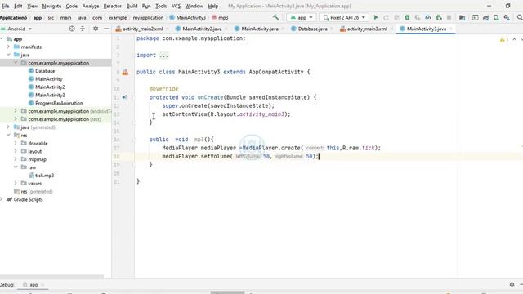Expand the manifests folder

pyautogui.click(x=8, y=47)
